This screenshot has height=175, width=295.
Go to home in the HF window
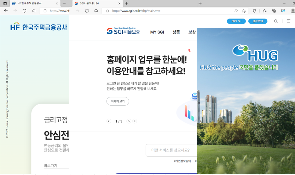pos(34,11)
